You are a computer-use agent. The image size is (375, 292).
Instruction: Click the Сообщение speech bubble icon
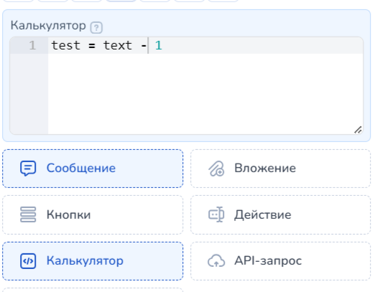point(28,169)
